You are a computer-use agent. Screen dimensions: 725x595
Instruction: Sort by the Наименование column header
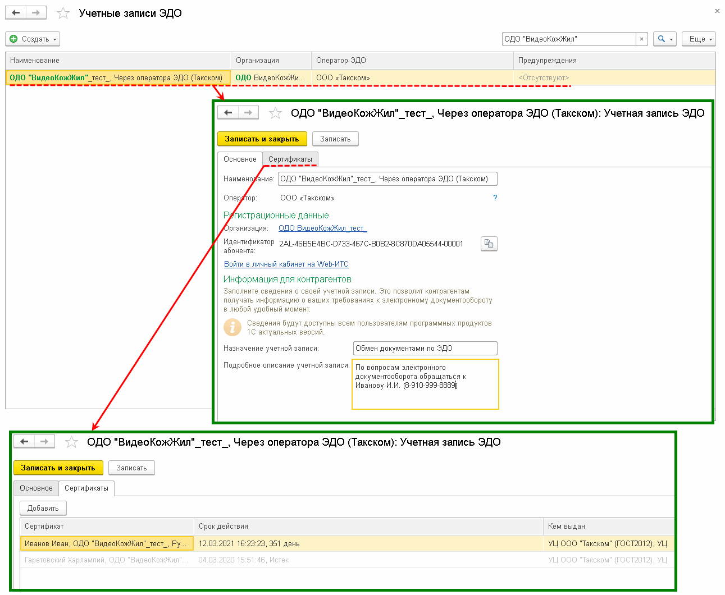[x=118, y=60]
